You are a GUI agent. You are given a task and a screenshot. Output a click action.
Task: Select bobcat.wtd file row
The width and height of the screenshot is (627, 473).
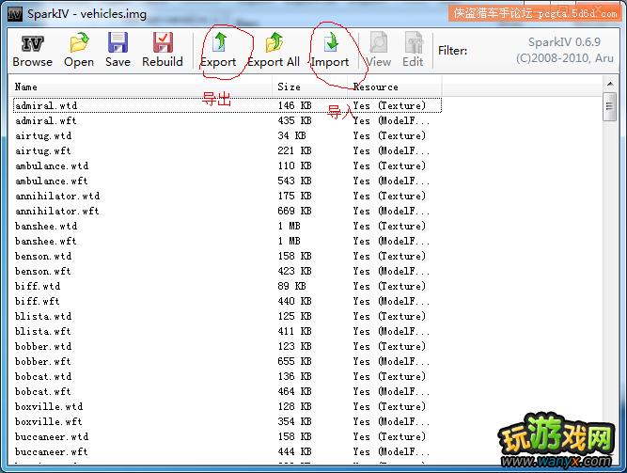point(227,376)
